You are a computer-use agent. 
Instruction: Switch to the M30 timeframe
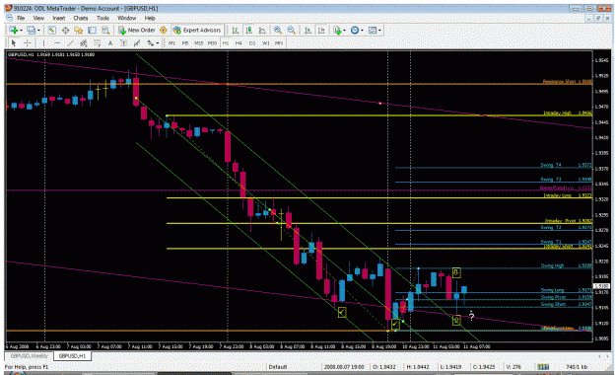[212, 42]
